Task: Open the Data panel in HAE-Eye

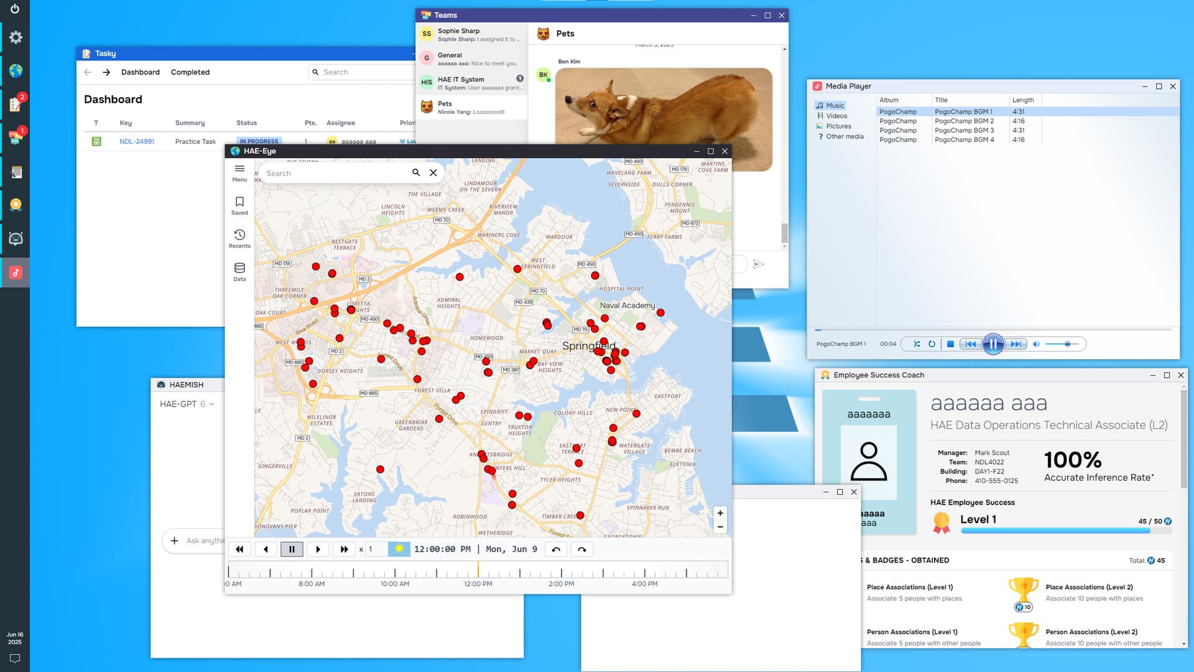Action: point(239,271)
